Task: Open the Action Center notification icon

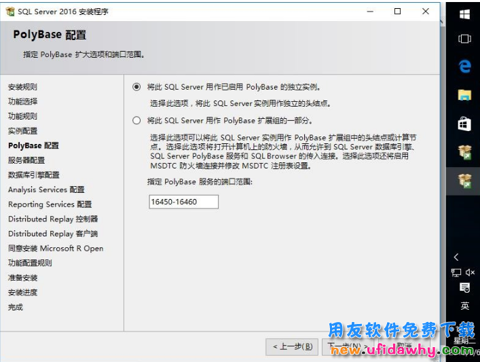Action: [464, 288]
